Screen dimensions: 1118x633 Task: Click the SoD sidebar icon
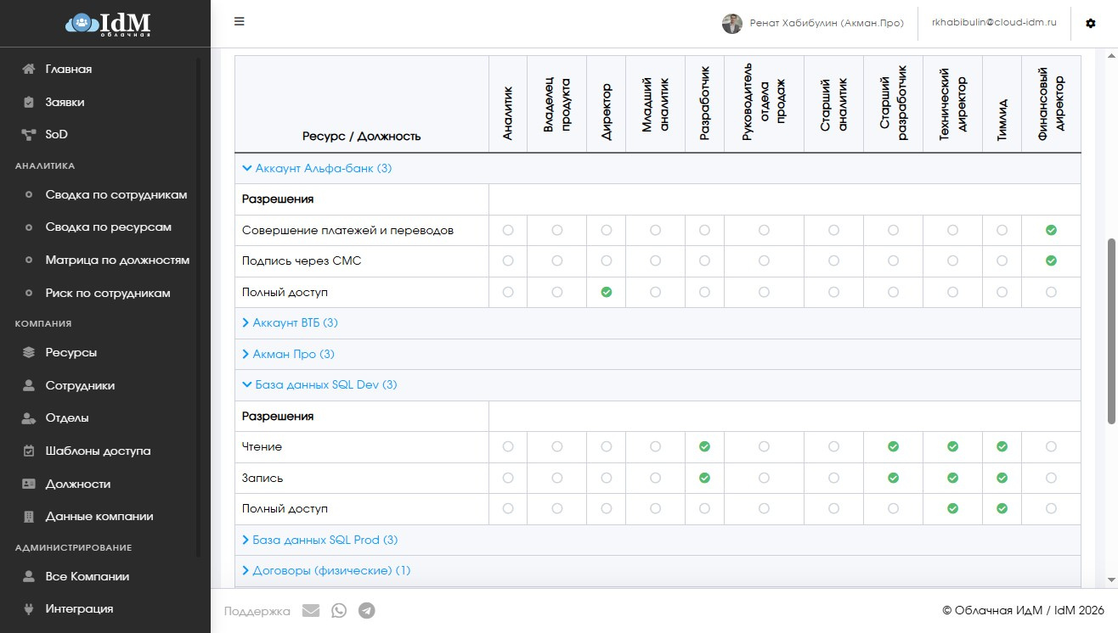[29, 134]
